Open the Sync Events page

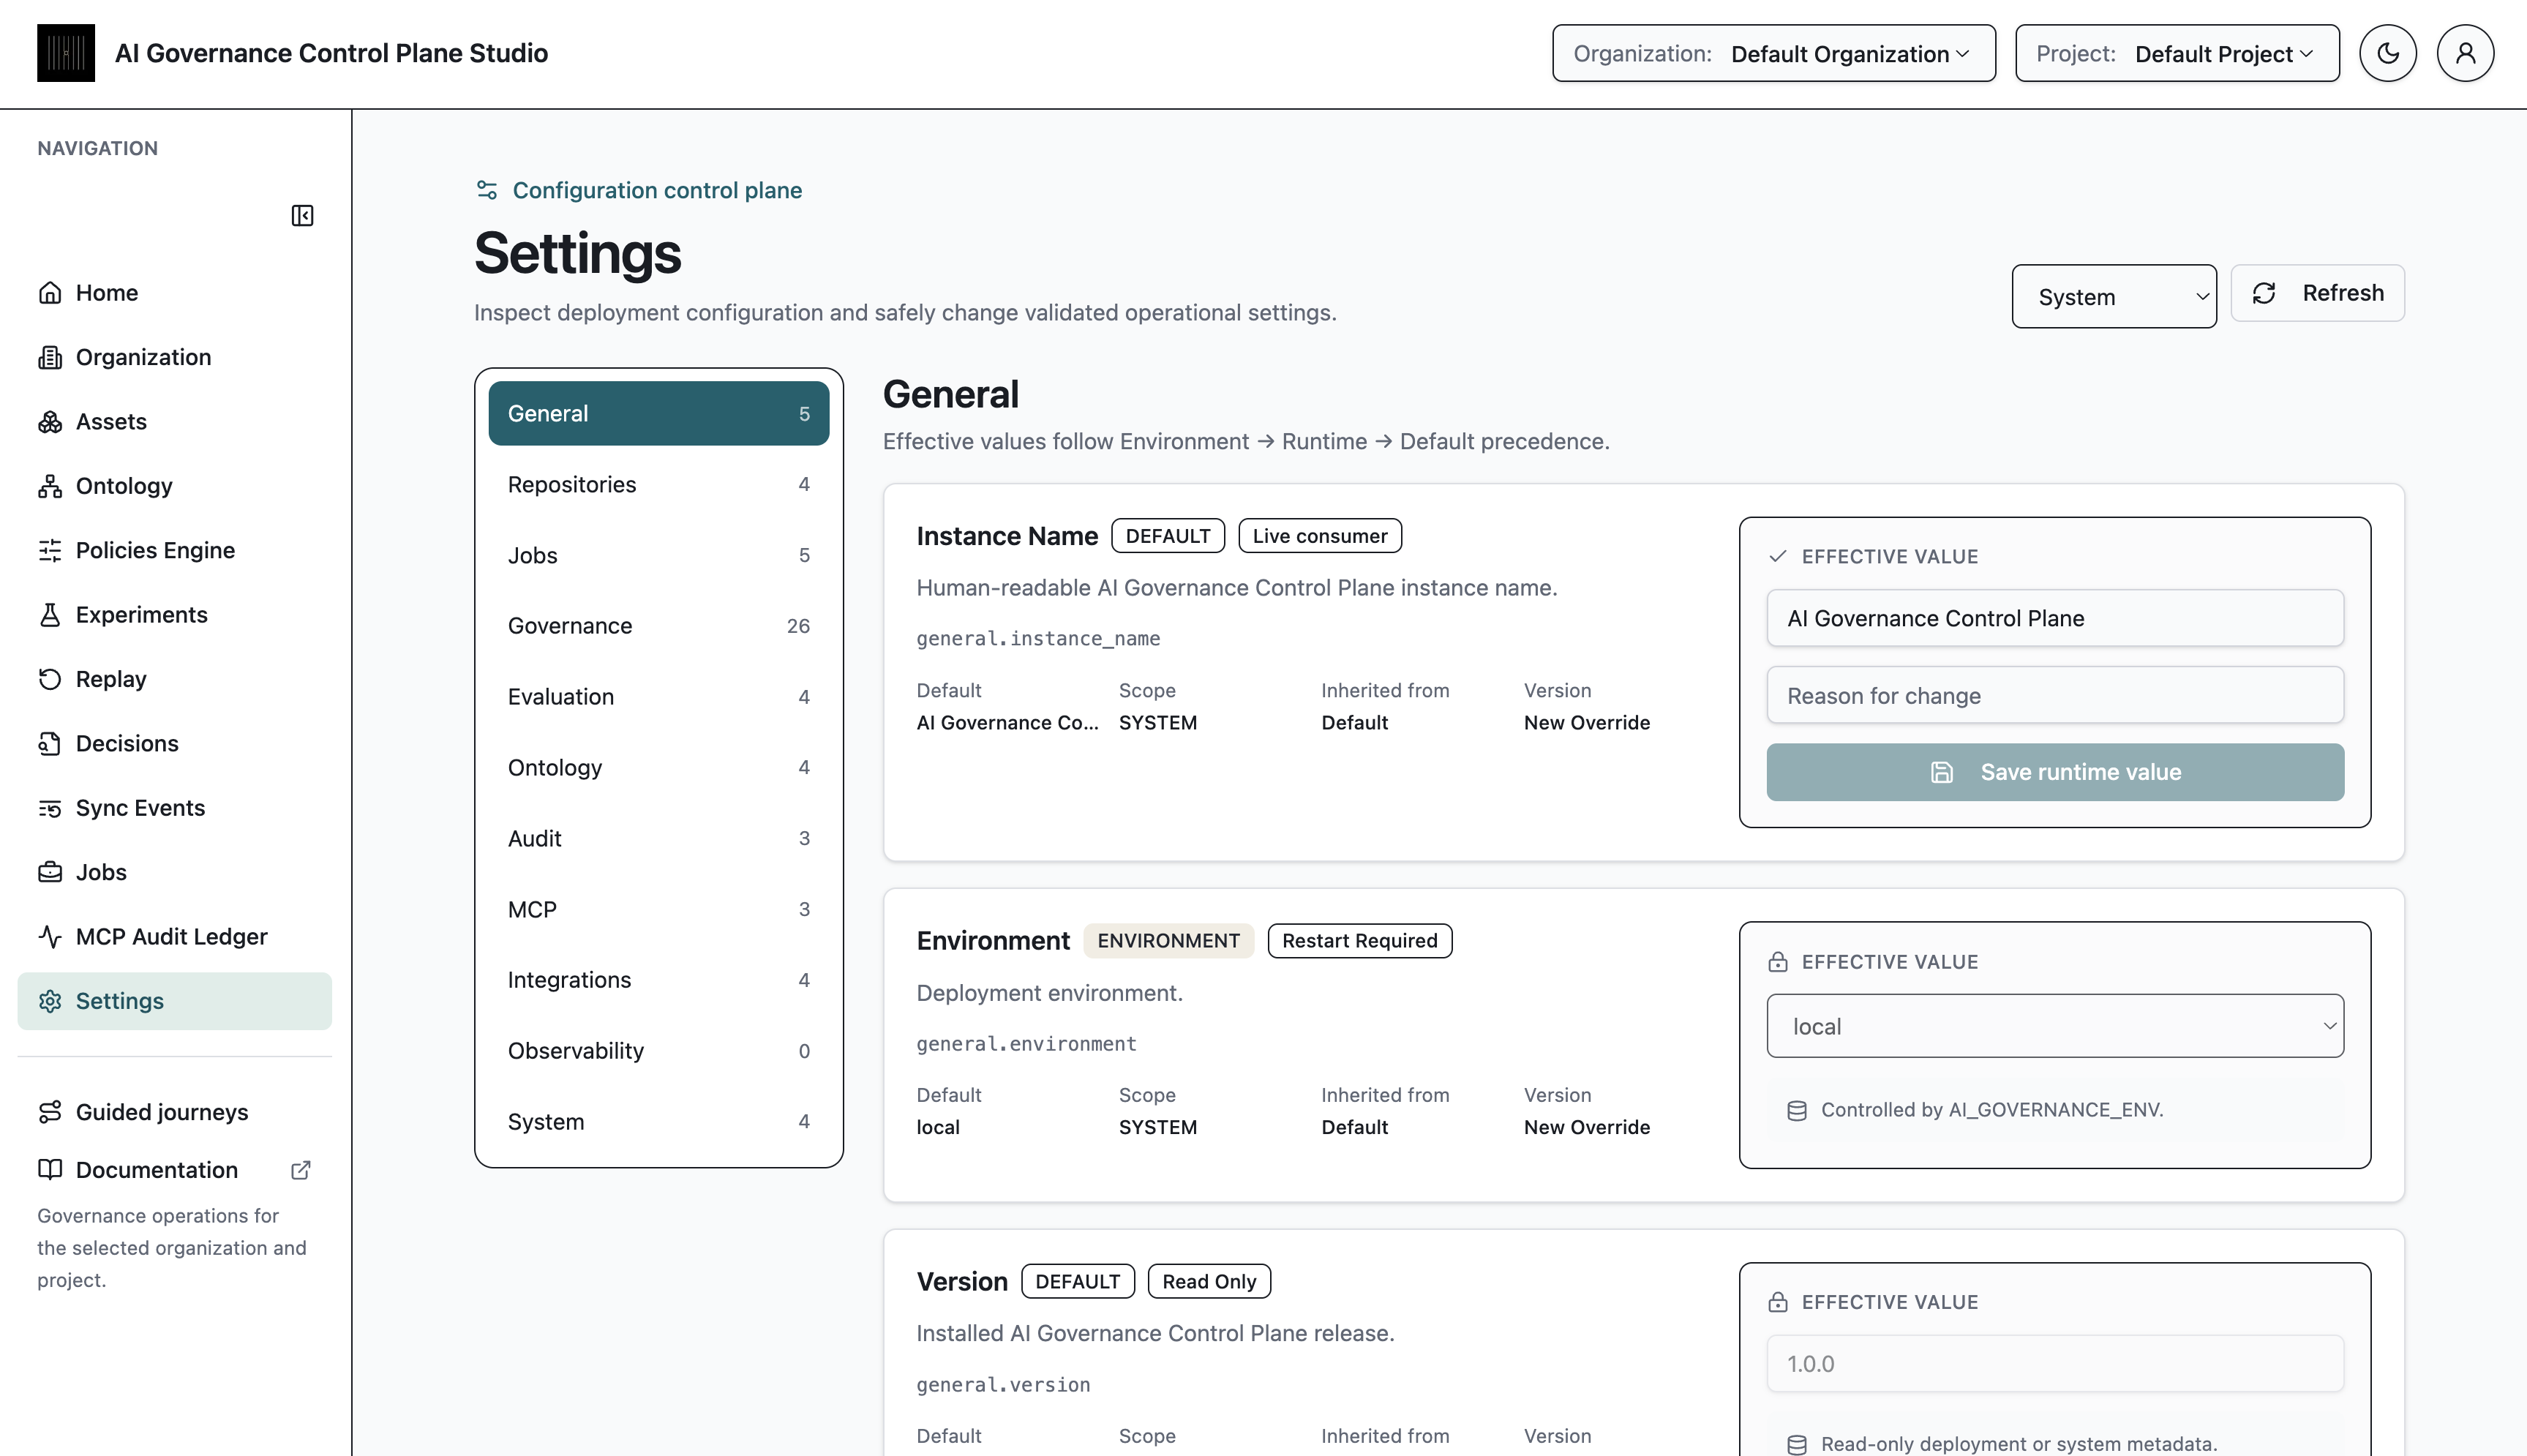(x=174, y=808)
